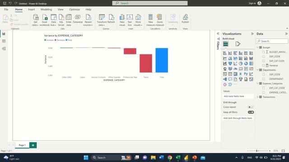Check the Variance measure checkbox
The width and height of the screenshot is (289, 162).
263,65
